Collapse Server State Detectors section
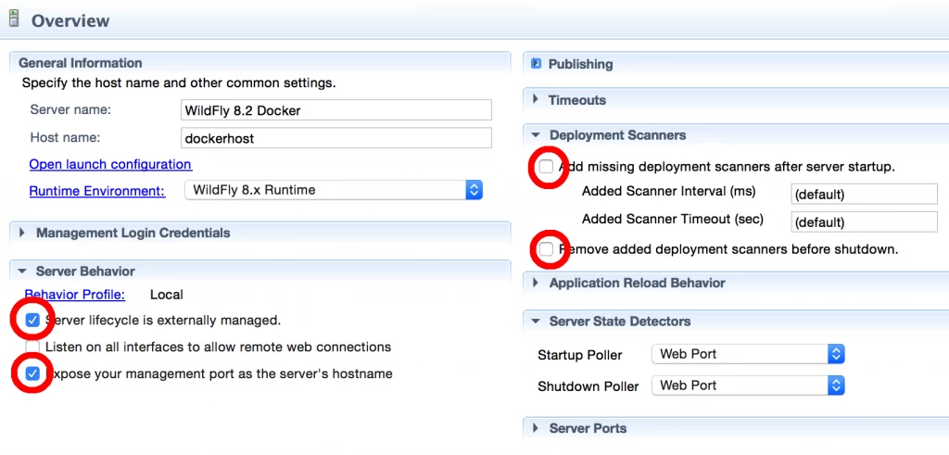Image resolution: width=949 pixels, height=455 pixels. click(535, 322)
